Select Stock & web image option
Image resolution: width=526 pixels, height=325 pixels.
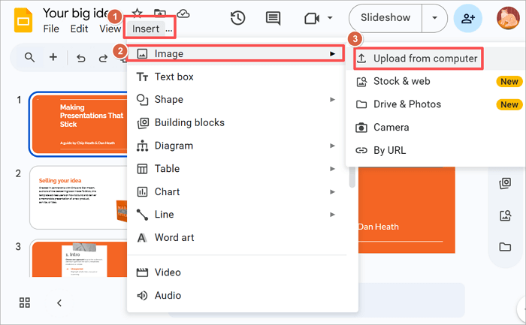(436, 81)
